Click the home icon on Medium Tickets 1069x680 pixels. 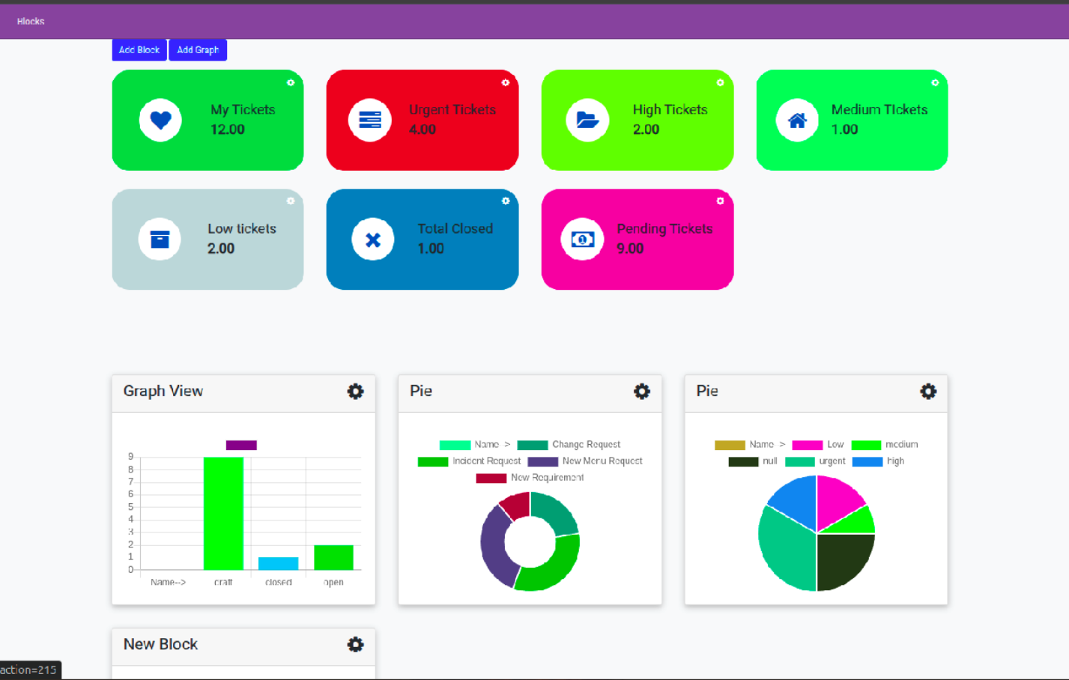tap(797, 120)
